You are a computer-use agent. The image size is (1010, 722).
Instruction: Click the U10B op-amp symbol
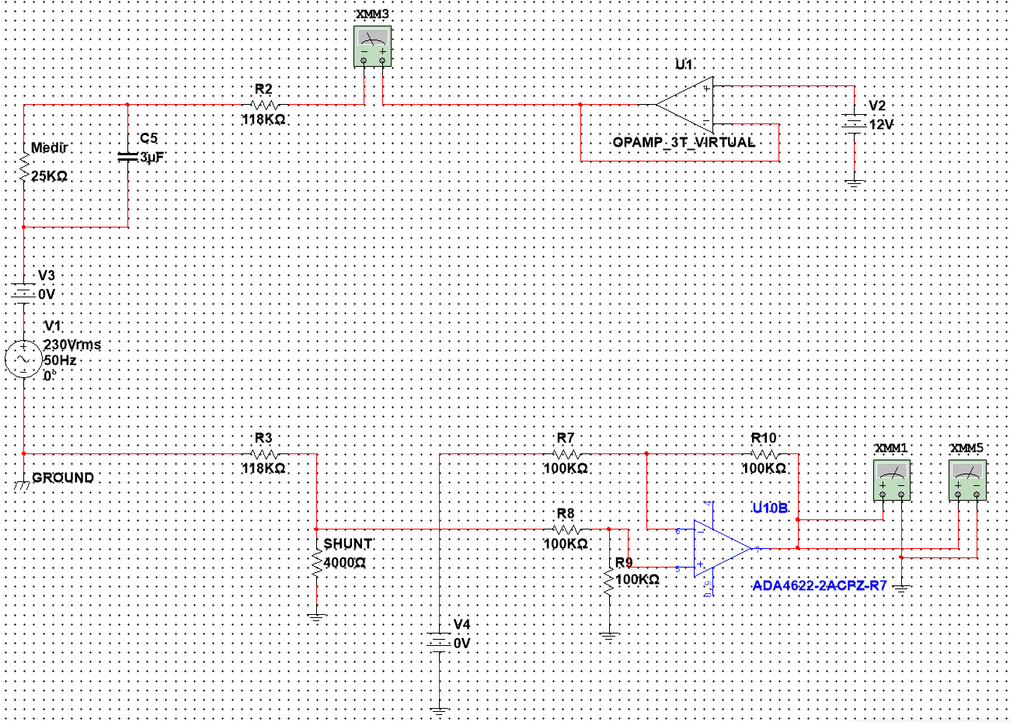pos(723,549)
